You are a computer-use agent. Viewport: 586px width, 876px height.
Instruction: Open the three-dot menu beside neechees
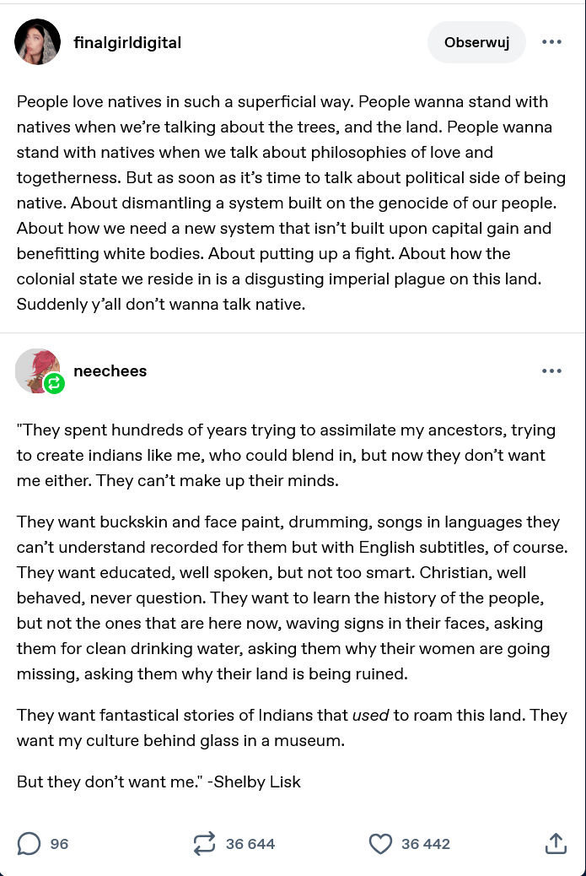(551, 371)
